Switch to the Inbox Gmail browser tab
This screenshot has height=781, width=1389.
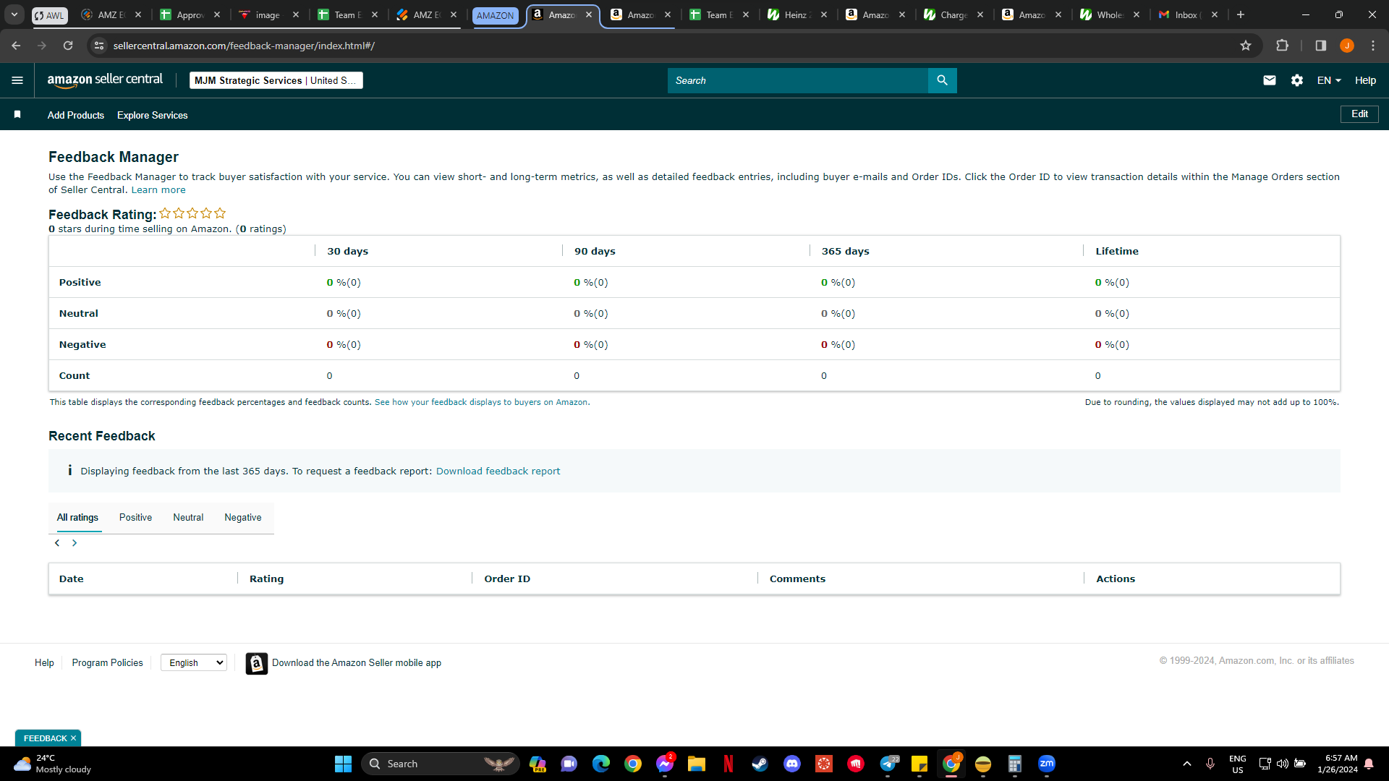click(1186, 14)
